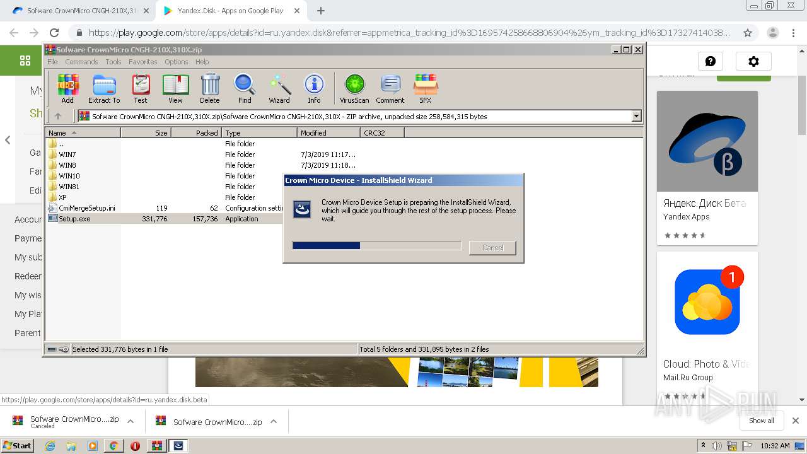The height and width of the screenshot is (454, 807).
Task: Expand second download item options chevron
Action: [x=274, y=421]
